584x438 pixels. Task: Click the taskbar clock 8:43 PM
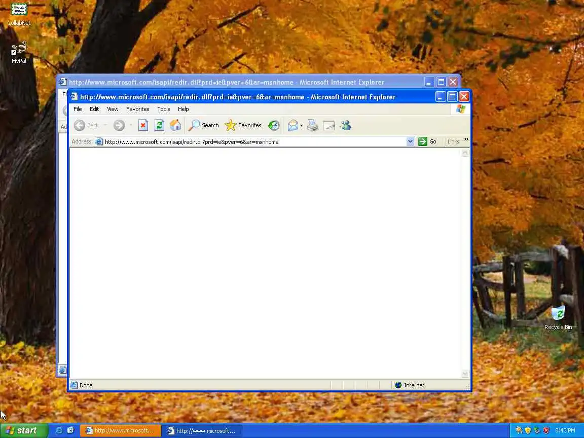565,431
